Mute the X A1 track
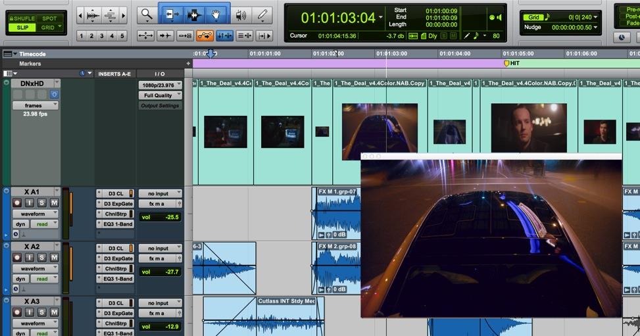 coord(54,203)
